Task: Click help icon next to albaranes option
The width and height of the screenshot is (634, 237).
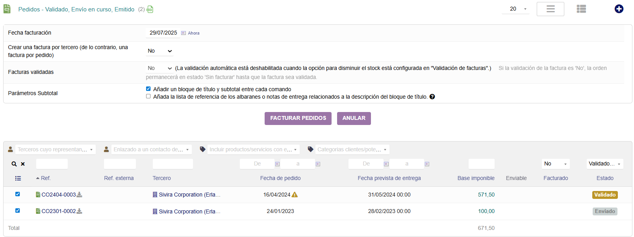Action: [x=432, y=97]
